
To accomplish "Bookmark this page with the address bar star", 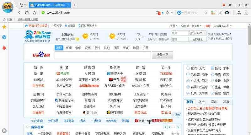I will click(x=168, y=13).
